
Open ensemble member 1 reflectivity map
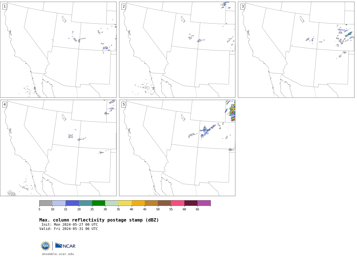click(58, 50)
